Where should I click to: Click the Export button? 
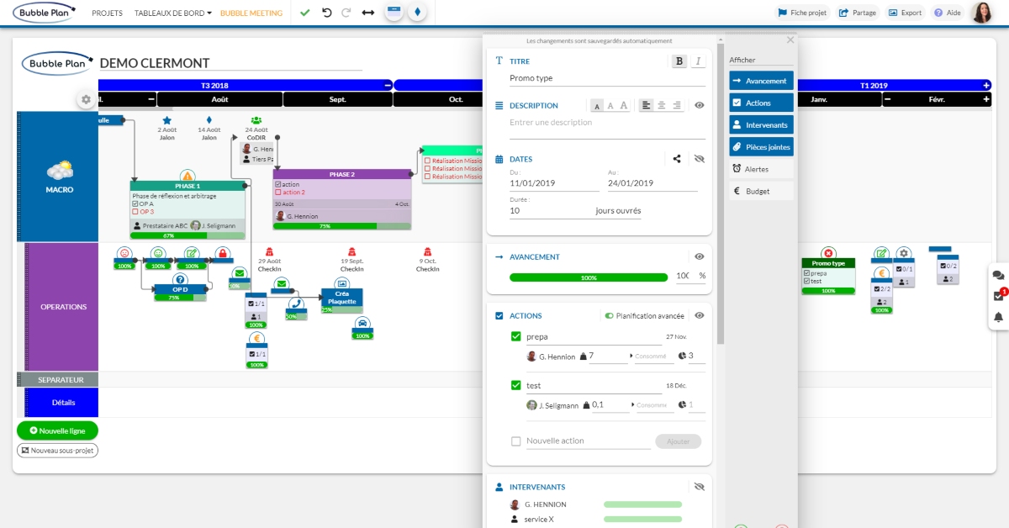pos(905,13)
